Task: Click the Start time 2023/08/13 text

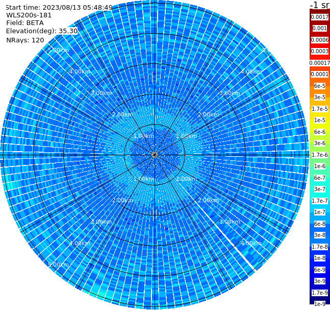Action: point(59,8)
